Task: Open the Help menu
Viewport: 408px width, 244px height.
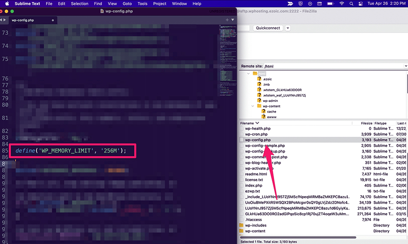Action: click(197, 3)
